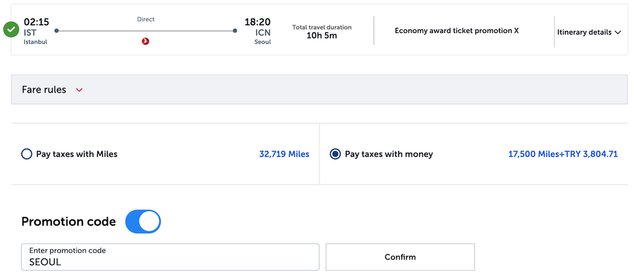Click Economy award ticket promotion X label

[x=456, y=30]
